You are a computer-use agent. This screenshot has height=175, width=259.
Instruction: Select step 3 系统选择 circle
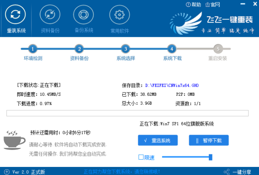tap(125, 49)
